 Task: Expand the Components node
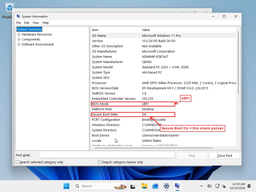tap(19, 39)
